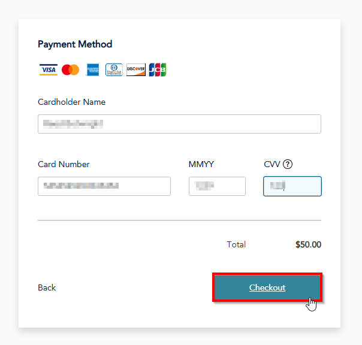Click the Discover card logo

136,69
